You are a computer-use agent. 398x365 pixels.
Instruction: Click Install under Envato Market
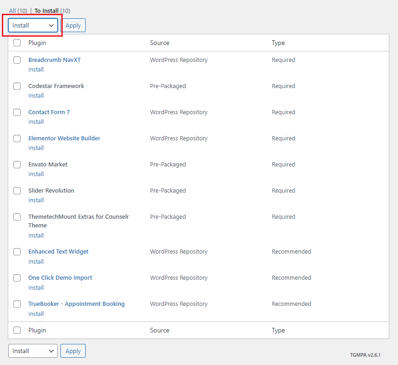36,174
